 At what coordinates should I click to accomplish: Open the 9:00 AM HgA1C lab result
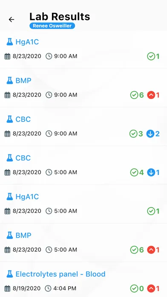[x=83, y=49]
